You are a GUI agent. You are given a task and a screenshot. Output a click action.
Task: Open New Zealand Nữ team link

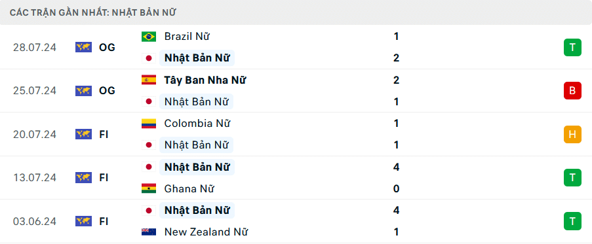click(206, 232)
